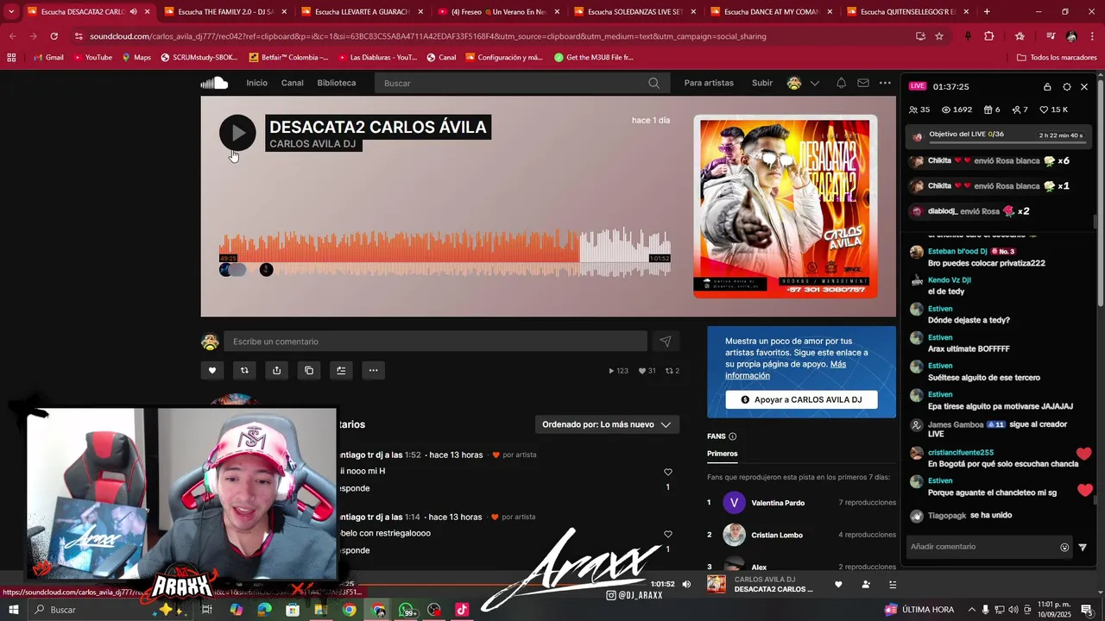Image resolution: width=1105 pixels, height=621 pixels.
Task: Open Gmail bookmark
Action: [47, 57]
